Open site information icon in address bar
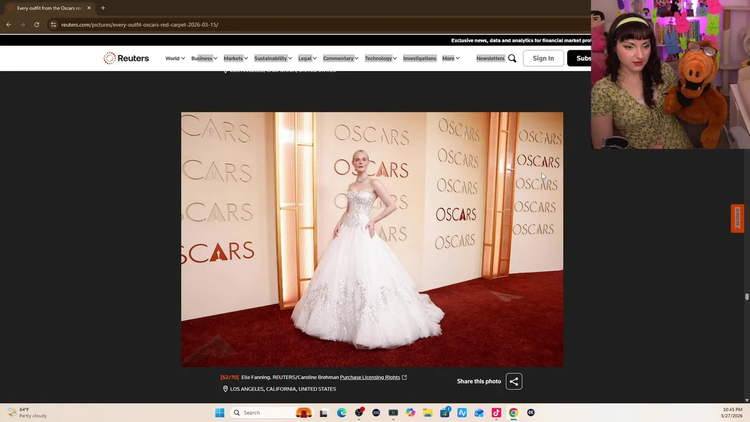The width and height of the screenshot is (750, 422). [53, 25]
